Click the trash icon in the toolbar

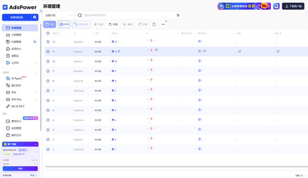[154, 24]
